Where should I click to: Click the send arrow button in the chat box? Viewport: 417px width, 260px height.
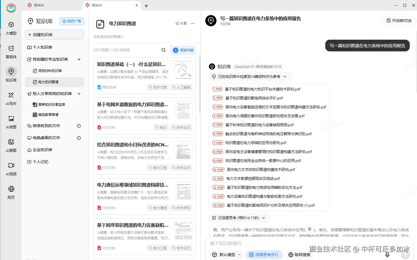(x=406, y=255)
